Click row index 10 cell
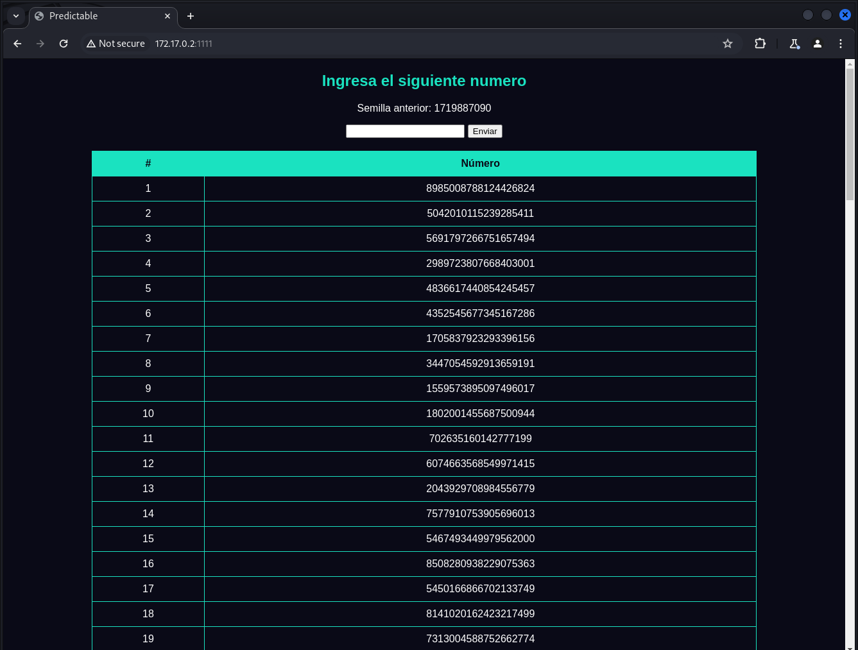Viewport: 858px width, 650px height. click(148, 413)
